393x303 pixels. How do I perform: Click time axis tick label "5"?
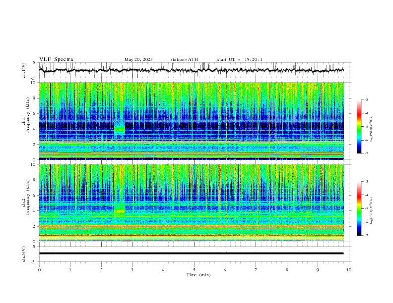(194, 270)
